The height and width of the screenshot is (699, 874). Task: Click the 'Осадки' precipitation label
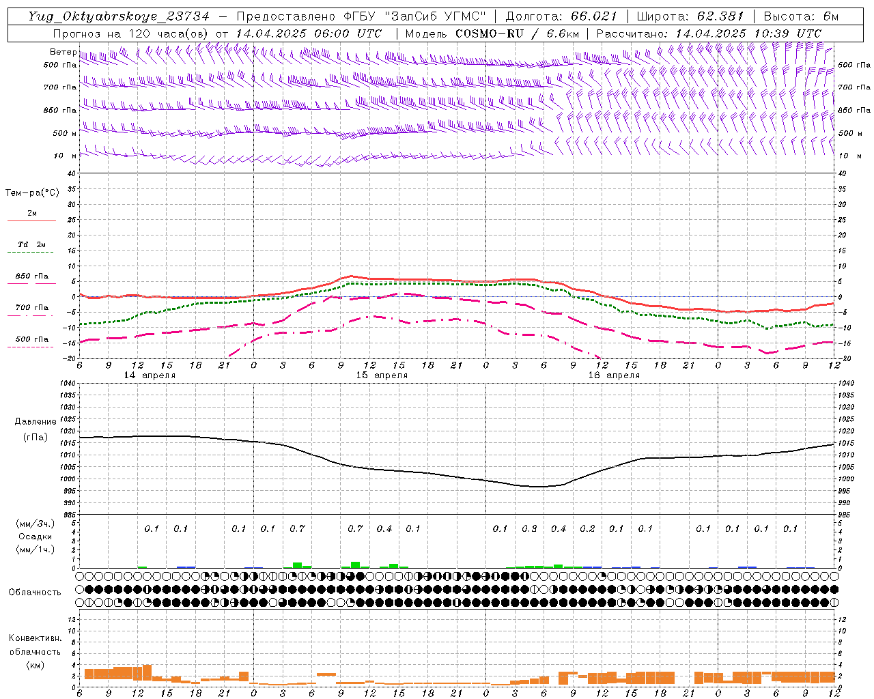pos(35,537)
